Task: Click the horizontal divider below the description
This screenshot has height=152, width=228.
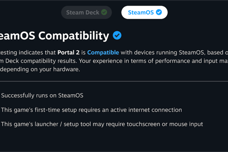Action: coord(114,81)
